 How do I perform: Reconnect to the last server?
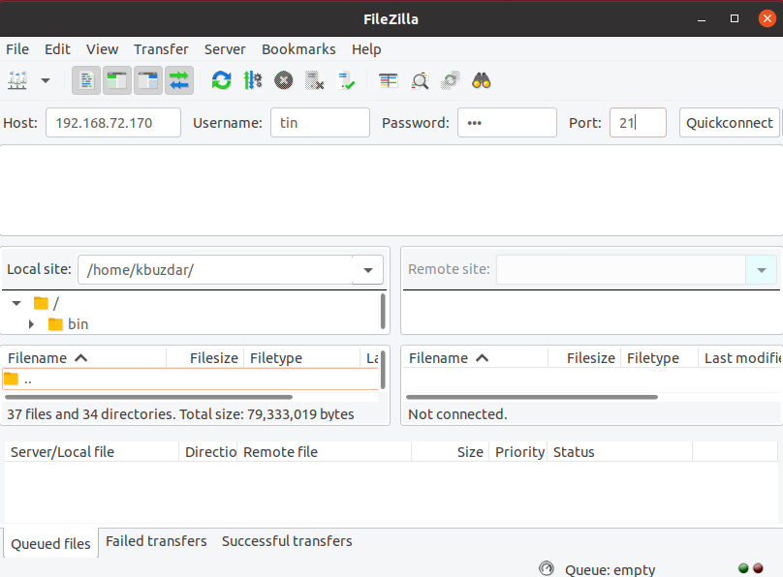coord(346,80)
